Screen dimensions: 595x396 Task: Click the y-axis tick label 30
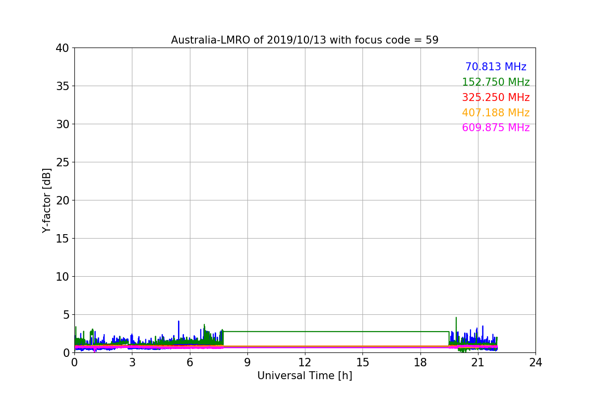(x=62, y=124)
